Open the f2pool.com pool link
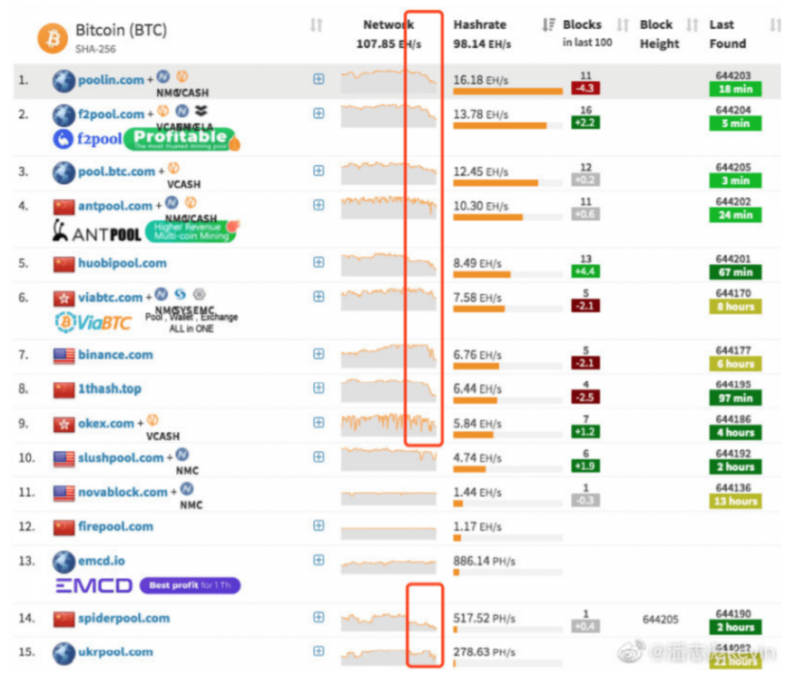 (111, 114)
